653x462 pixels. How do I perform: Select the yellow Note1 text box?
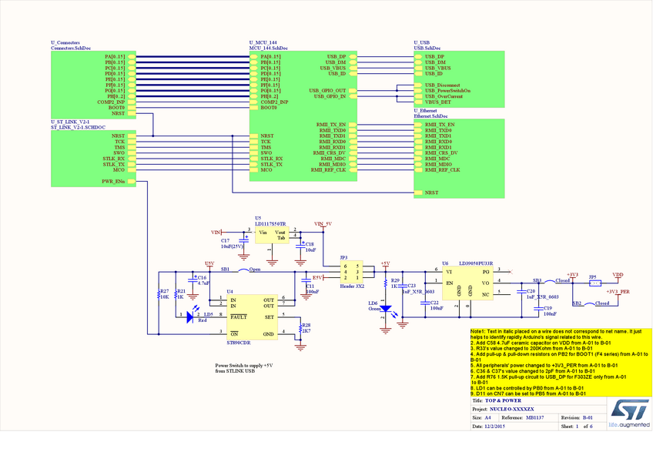tap(560, 362)
